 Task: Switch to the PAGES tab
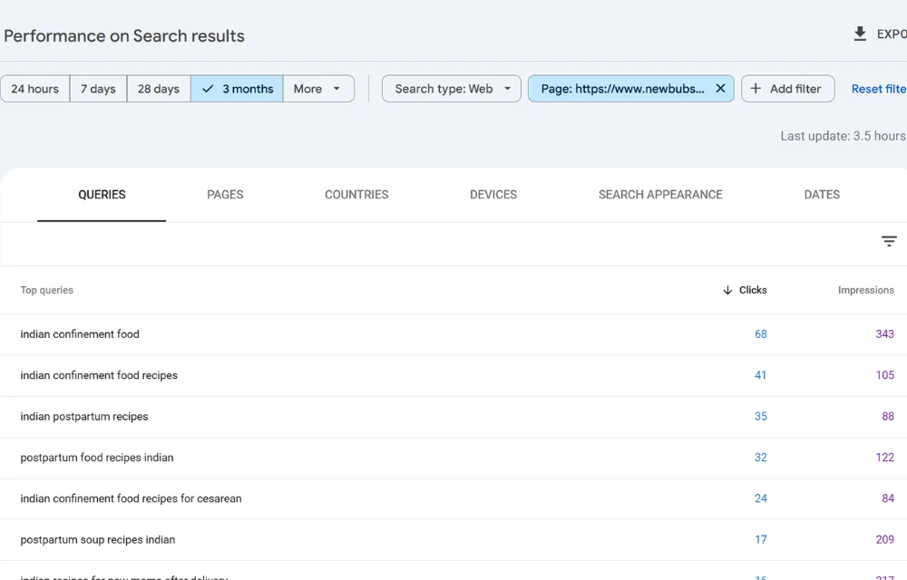pos(225,194)
